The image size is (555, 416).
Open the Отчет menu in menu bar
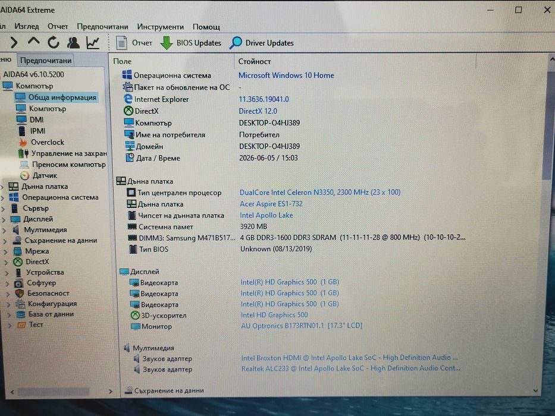point(58,27)
